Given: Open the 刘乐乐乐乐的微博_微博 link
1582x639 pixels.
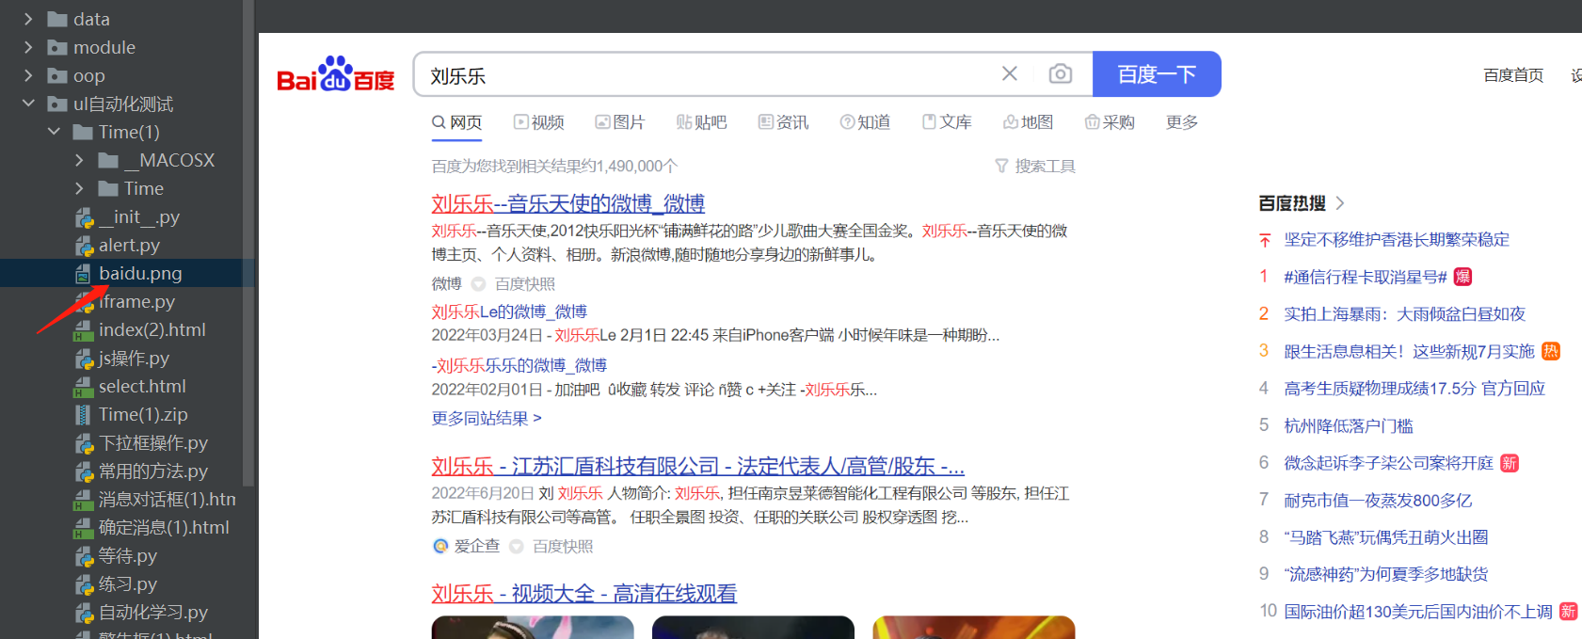Looking at the screenshot, I should (x=521, y=365).
